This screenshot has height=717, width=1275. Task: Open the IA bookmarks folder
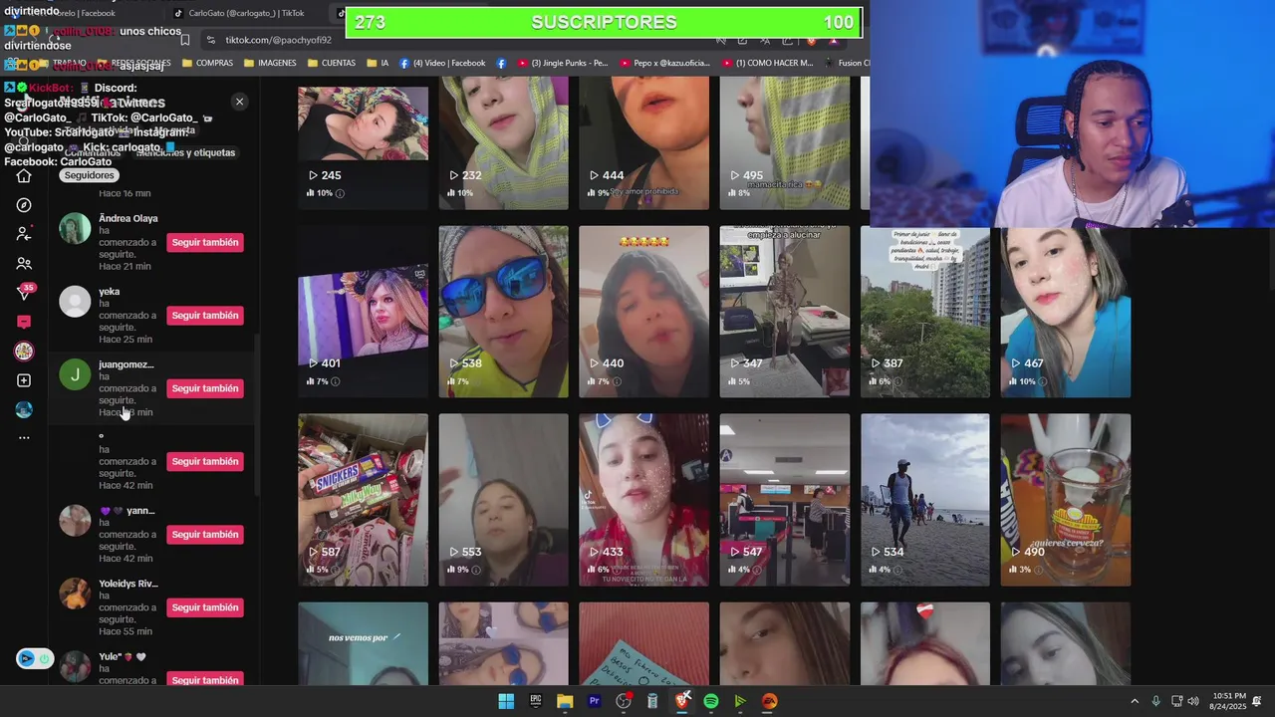[378, 63]
